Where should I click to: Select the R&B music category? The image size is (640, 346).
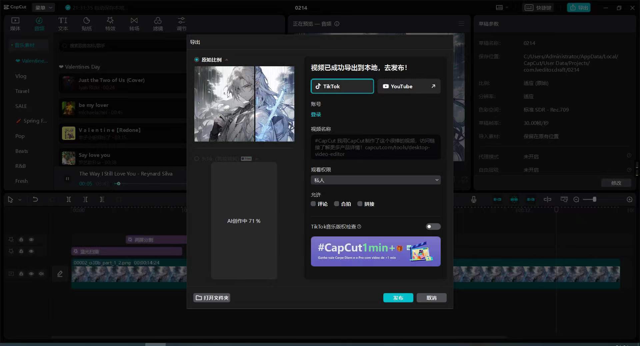(20, 166)
